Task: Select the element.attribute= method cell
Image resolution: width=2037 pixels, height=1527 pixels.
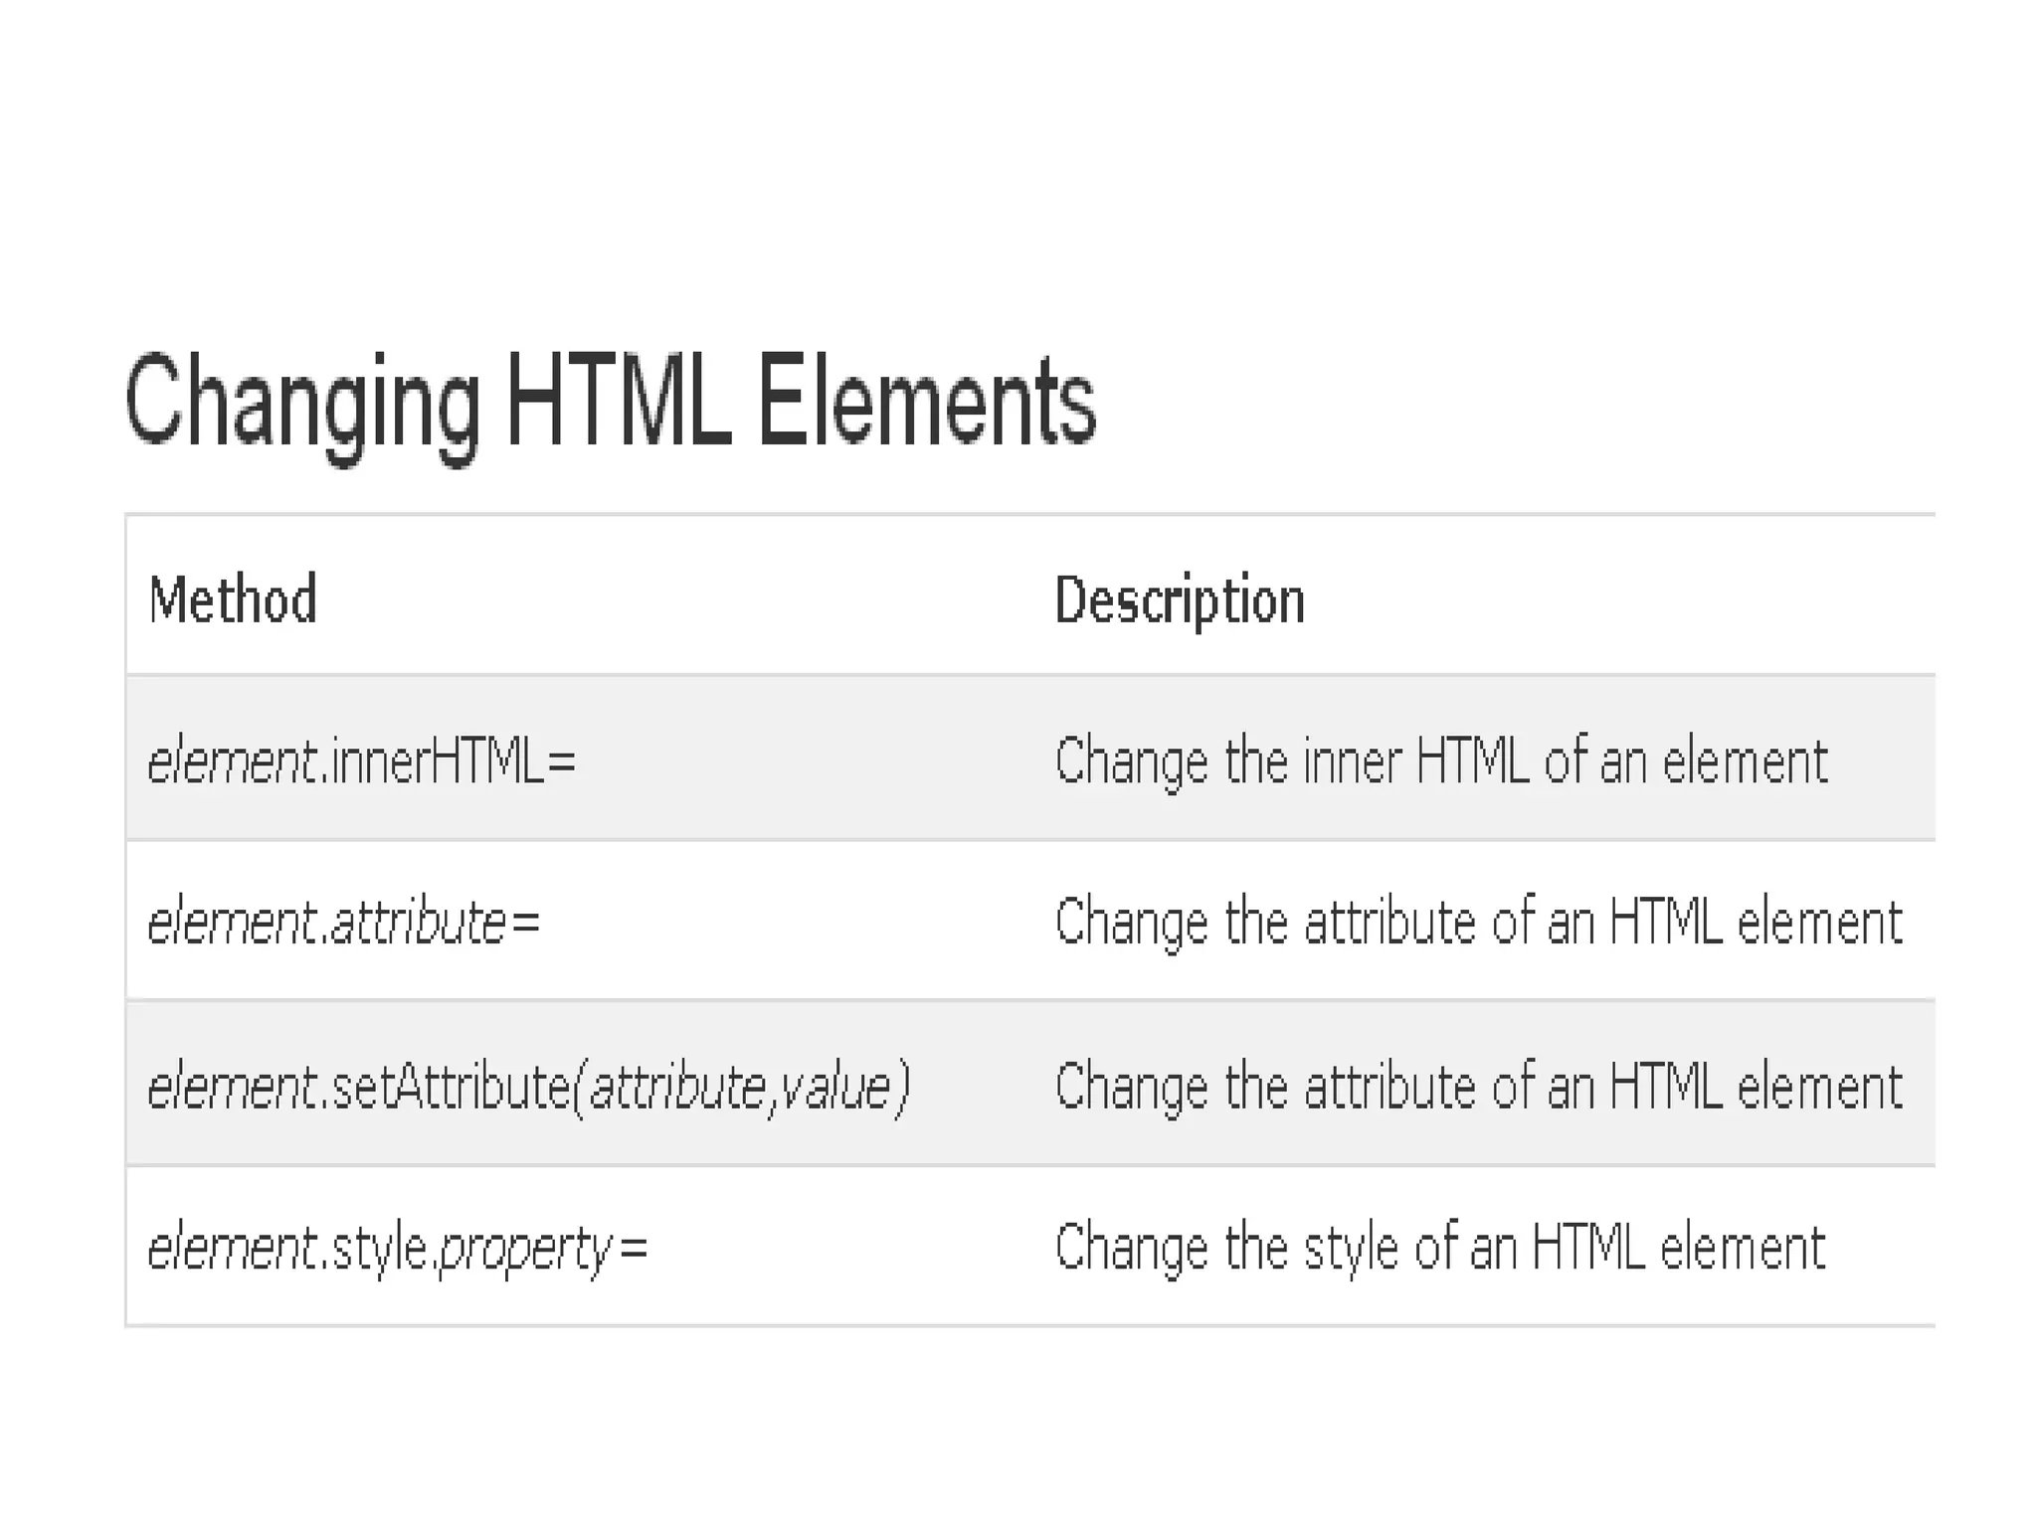Action: pyautogui.click(x=344, y=923)
